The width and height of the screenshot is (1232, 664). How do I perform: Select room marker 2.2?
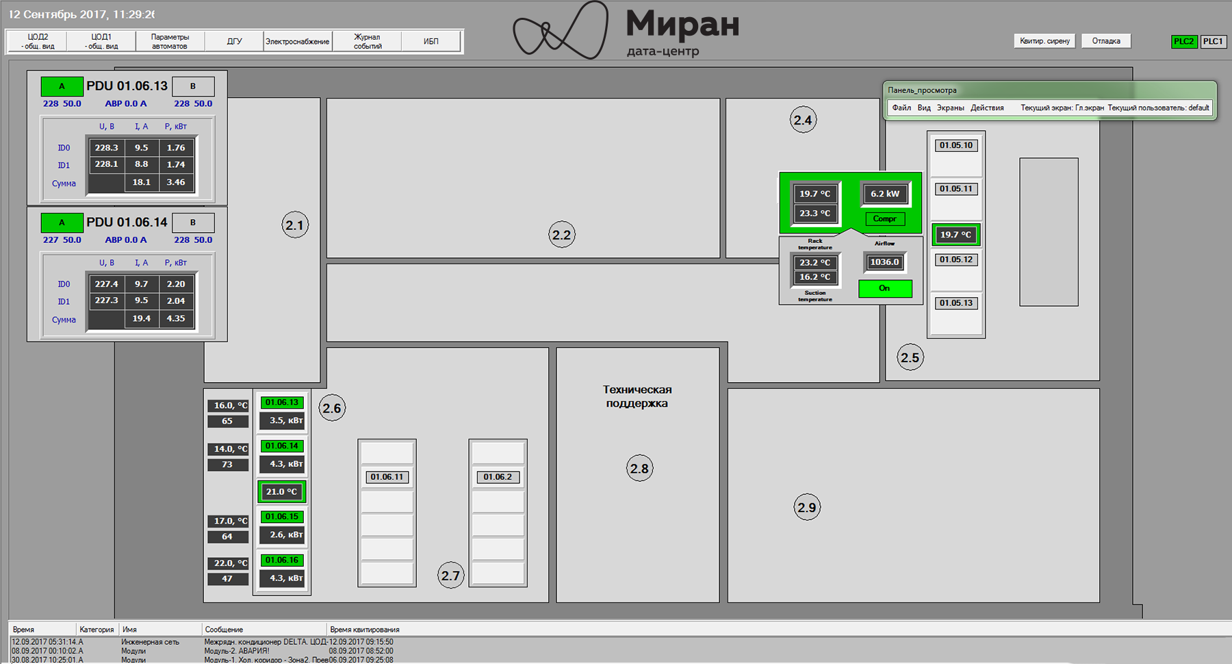pyautogui.click(x=562, y=235)
